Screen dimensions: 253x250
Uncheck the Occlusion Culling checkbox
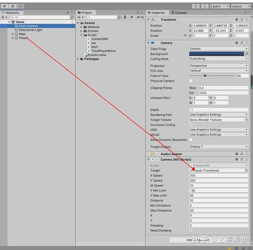(191, 125)
